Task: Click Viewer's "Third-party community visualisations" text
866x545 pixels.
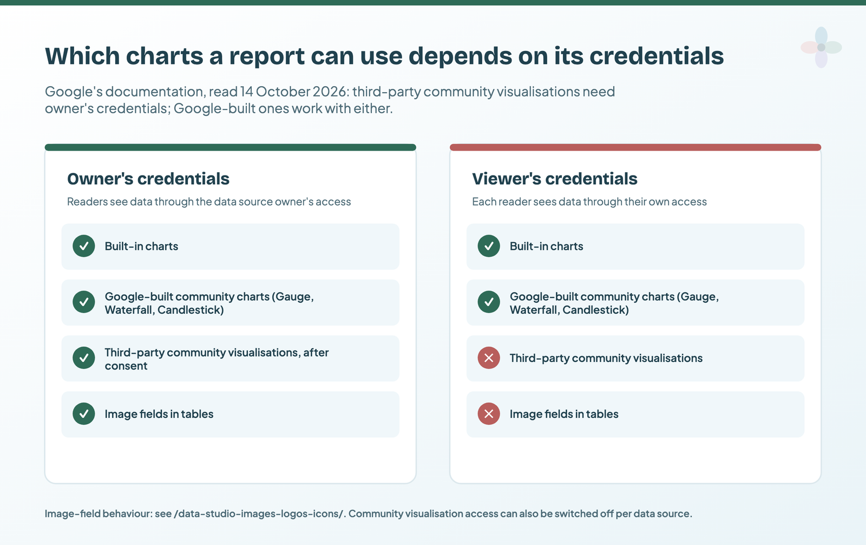Action: coord(606,358)
